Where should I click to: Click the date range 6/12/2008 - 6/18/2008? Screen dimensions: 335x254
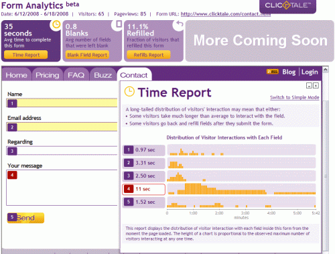(x=42, y=14)
